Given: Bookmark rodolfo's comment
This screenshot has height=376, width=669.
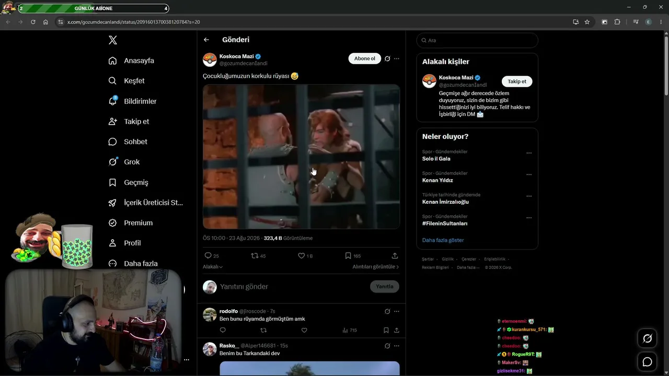Looking at the screenshot, I should [x=386, y=330].
